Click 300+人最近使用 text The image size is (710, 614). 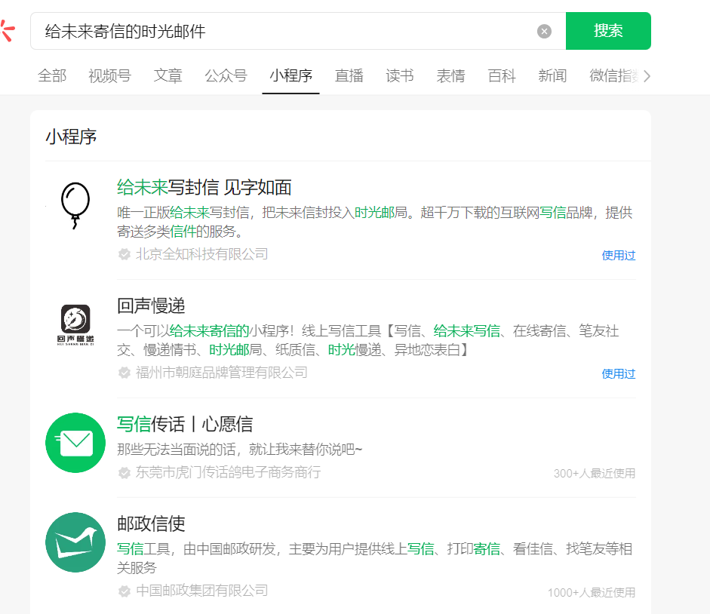tap(595, 474)
